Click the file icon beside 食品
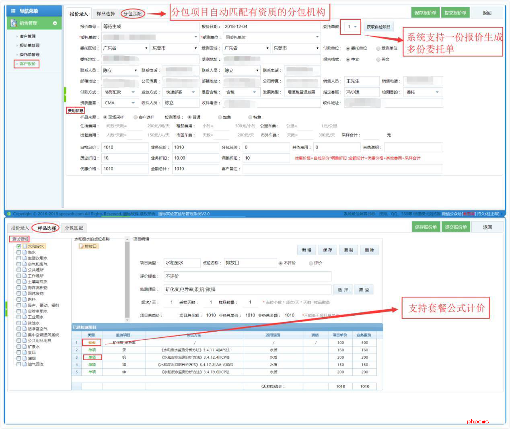Image resolution: width=510 pixels, height=429 pixels. [25, 353]
